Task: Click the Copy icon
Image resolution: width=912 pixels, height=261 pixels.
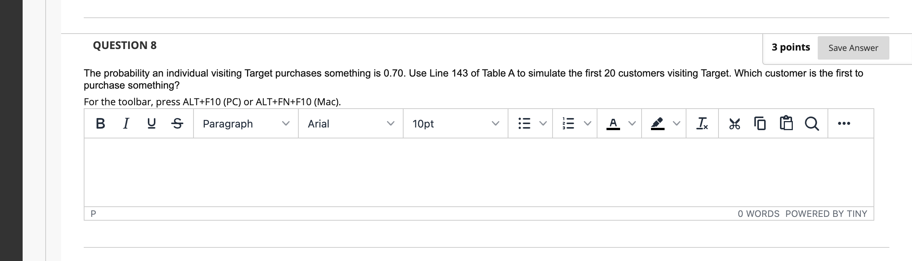Action: (760, 124)
